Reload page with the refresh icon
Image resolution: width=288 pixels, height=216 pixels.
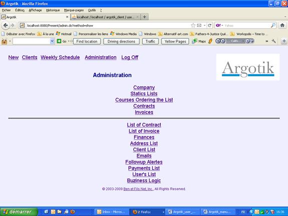[210, 25]
